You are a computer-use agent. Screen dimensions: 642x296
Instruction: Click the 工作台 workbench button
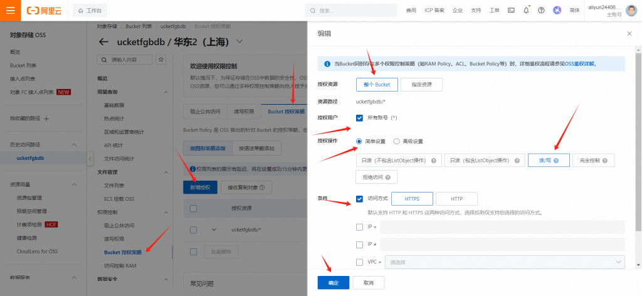click(x=90, y=11)
